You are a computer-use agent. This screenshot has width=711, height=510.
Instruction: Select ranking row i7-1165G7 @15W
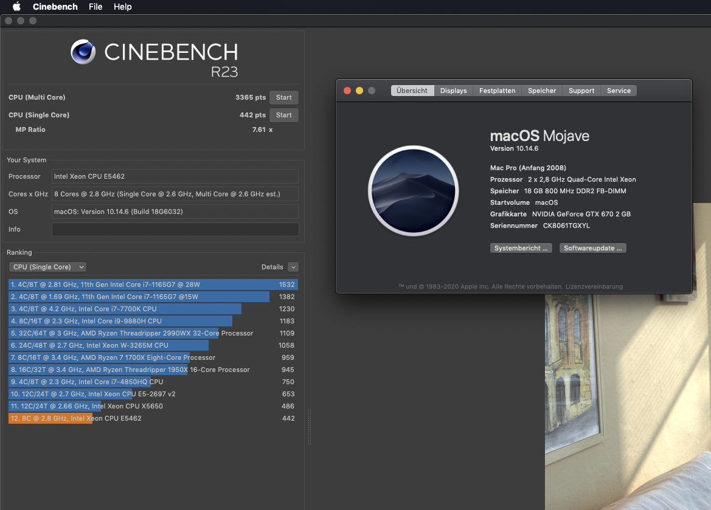[x=153, y=297]
